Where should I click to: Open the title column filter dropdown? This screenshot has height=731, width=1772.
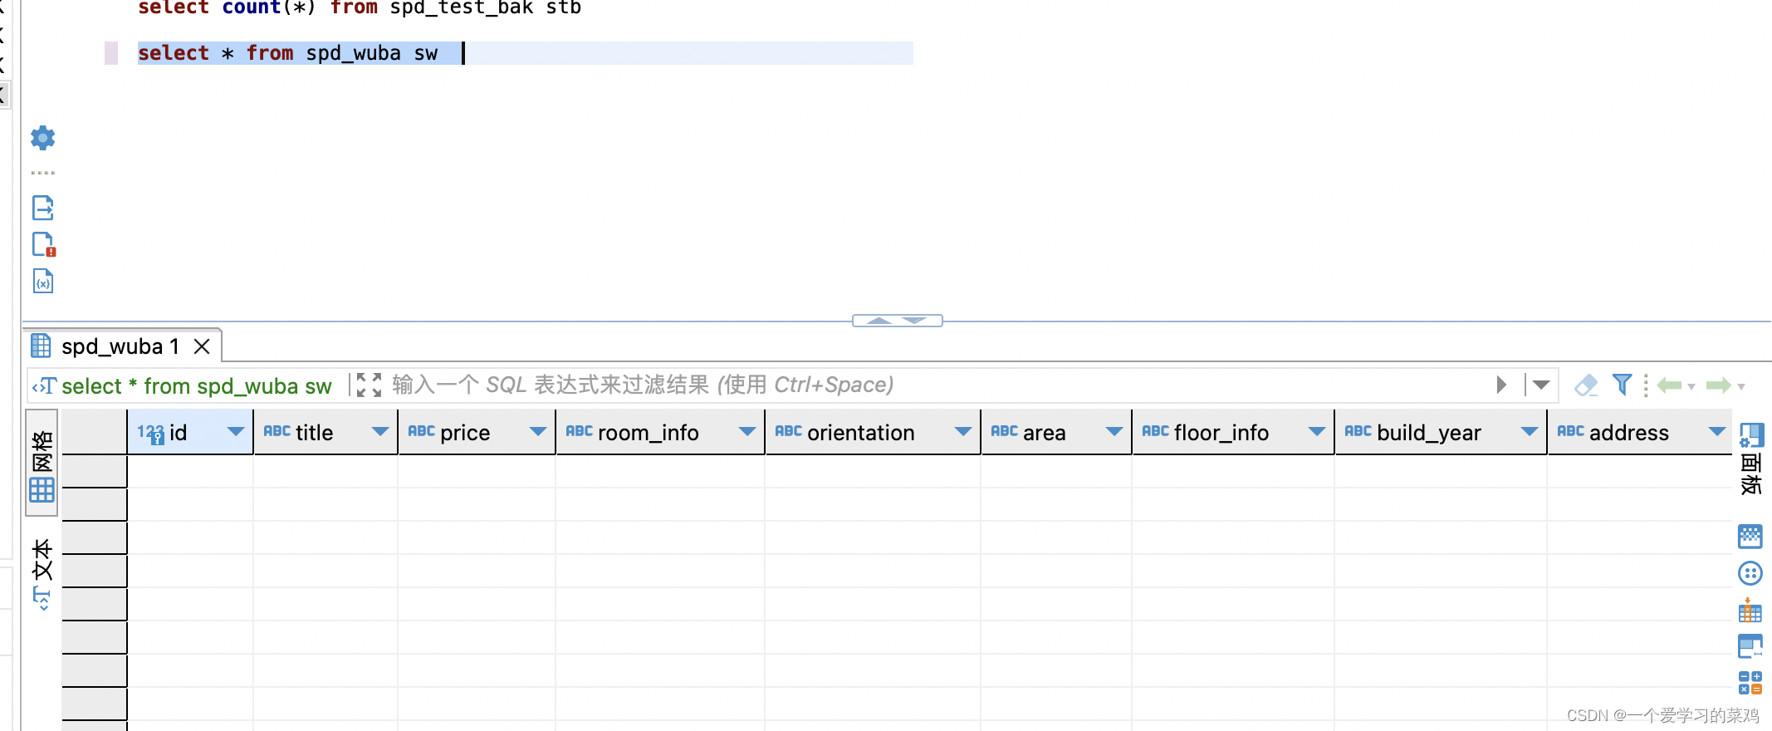click(380, 431)
